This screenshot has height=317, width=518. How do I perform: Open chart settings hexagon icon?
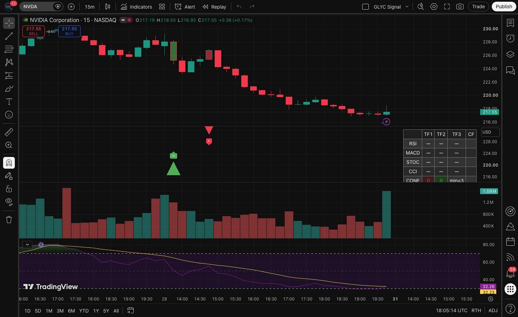click(434, 7)
